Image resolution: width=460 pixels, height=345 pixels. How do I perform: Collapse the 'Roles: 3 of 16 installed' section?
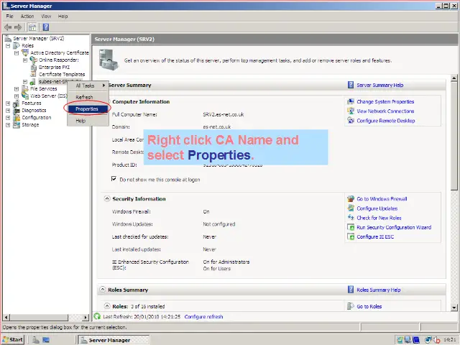click(x=107, y=306)
